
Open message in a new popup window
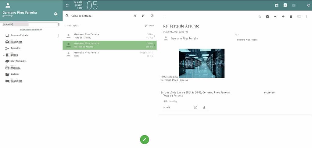point(299,16)
